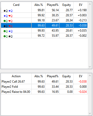Viewport: 93px width, 116px height.
Task: Click Played% 16.95 in Raise row
Action: click(55, 92)
